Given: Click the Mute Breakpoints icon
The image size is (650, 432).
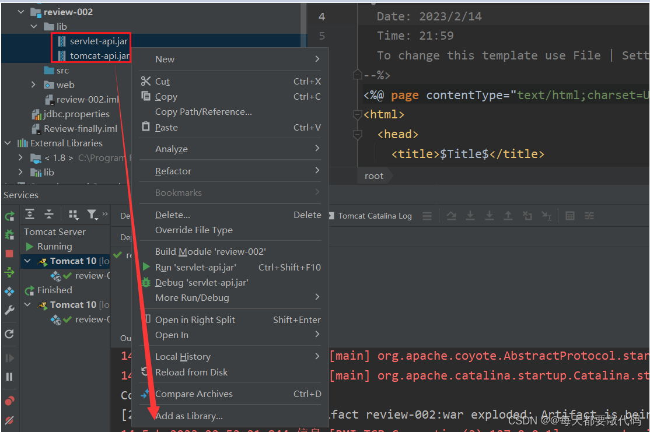Looking at the screenshot, I should coord(9,420).
